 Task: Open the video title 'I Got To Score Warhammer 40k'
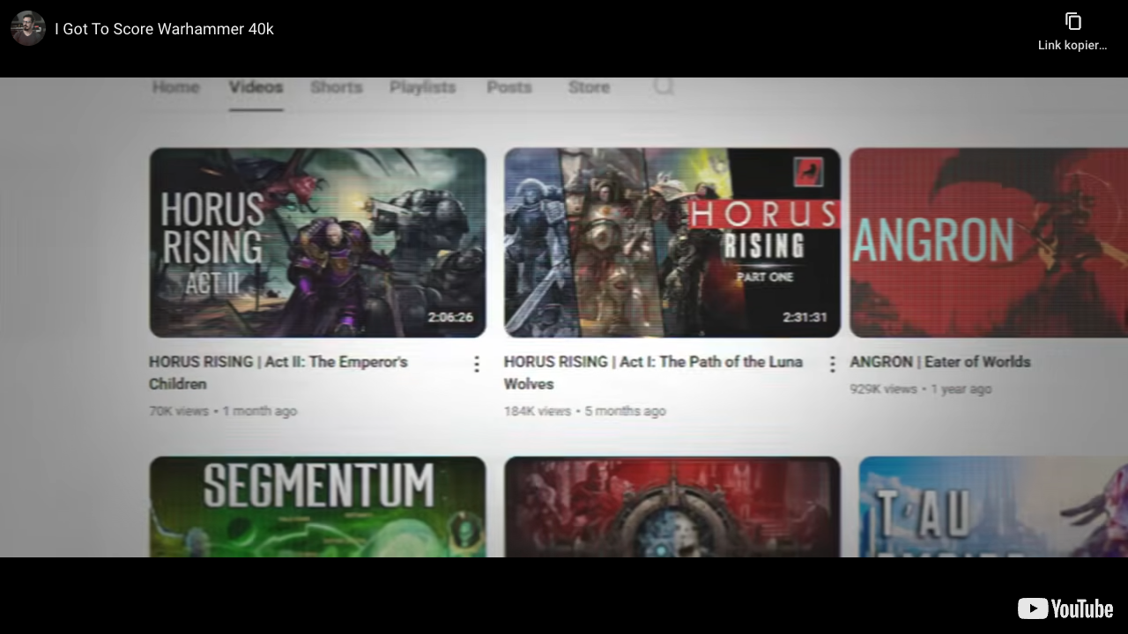coord(164,29)
